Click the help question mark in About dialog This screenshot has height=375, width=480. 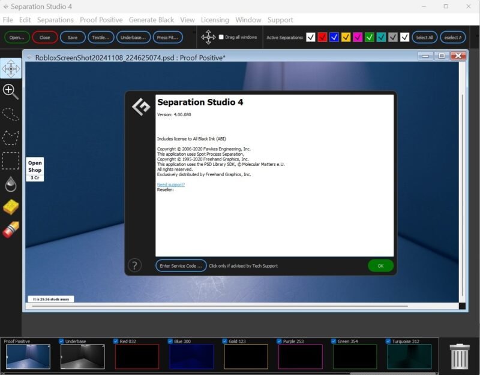134,265
